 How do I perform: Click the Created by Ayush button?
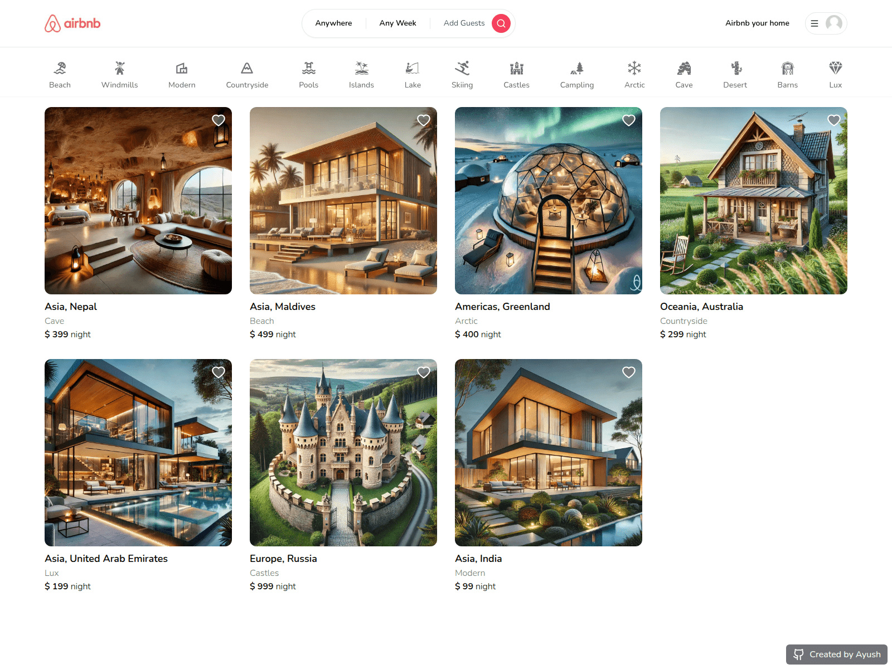tap(837, 655)
